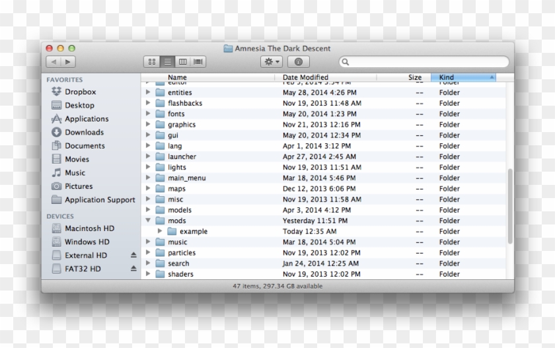Image resolution: width=555 pixels, height=348 pixels.
Task: Expand the fonts folder
Action: pyautogui.click(x=148, y=114)
